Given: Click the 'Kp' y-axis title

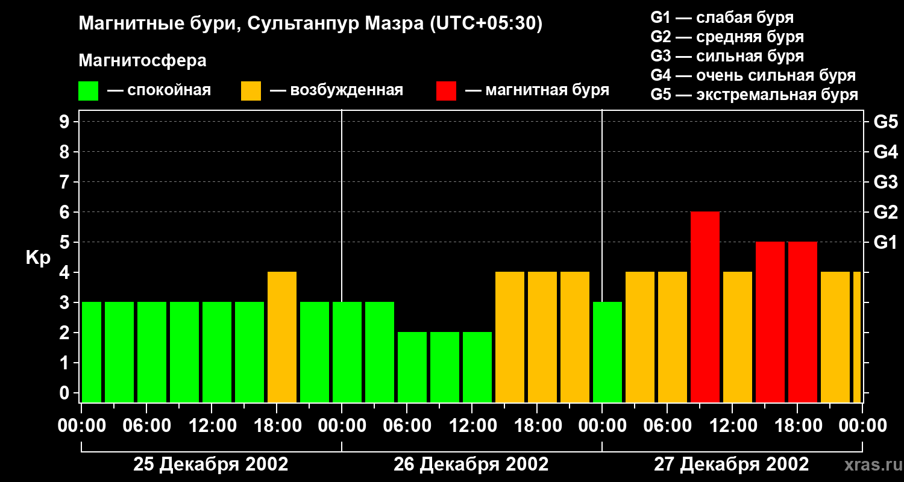Looking at the screenshot, I should tap(38, 258).
